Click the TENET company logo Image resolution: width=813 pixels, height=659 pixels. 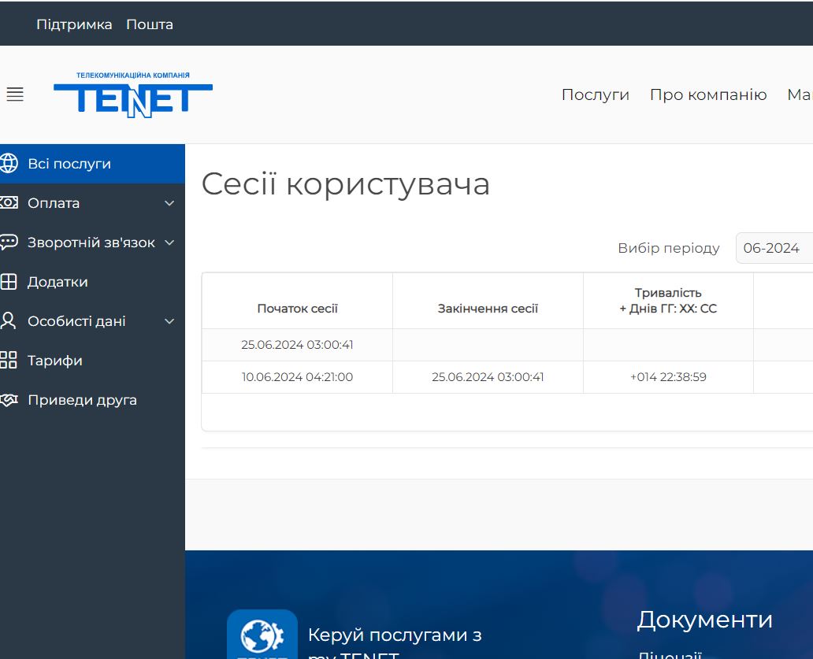(x=133, y=95)
